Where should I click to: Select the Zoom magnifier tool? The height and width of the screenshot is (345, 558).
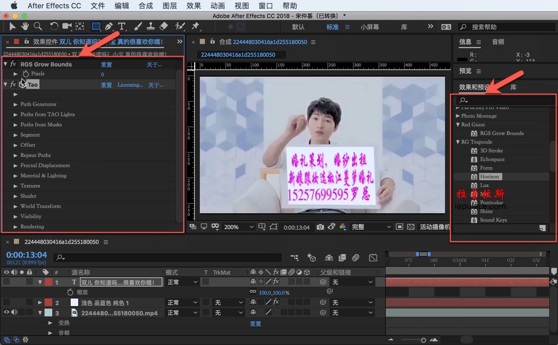38,26
